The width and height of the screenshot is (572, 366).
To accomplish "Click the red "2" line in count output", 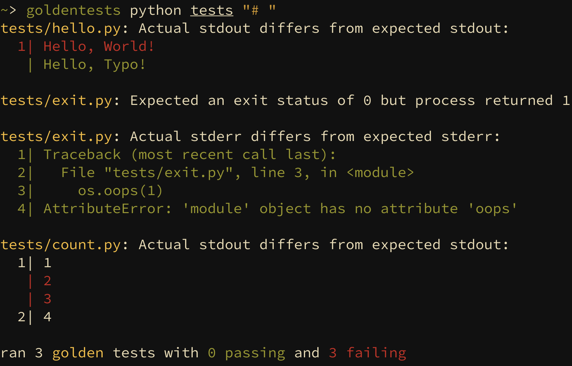I will (x=47, y=281).
